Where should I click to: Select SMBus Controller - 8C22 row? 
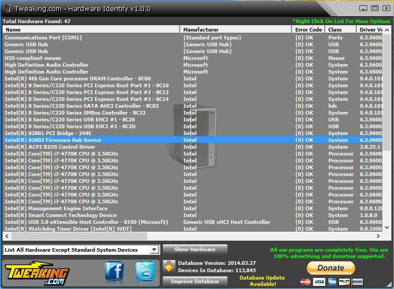point(193,112)
